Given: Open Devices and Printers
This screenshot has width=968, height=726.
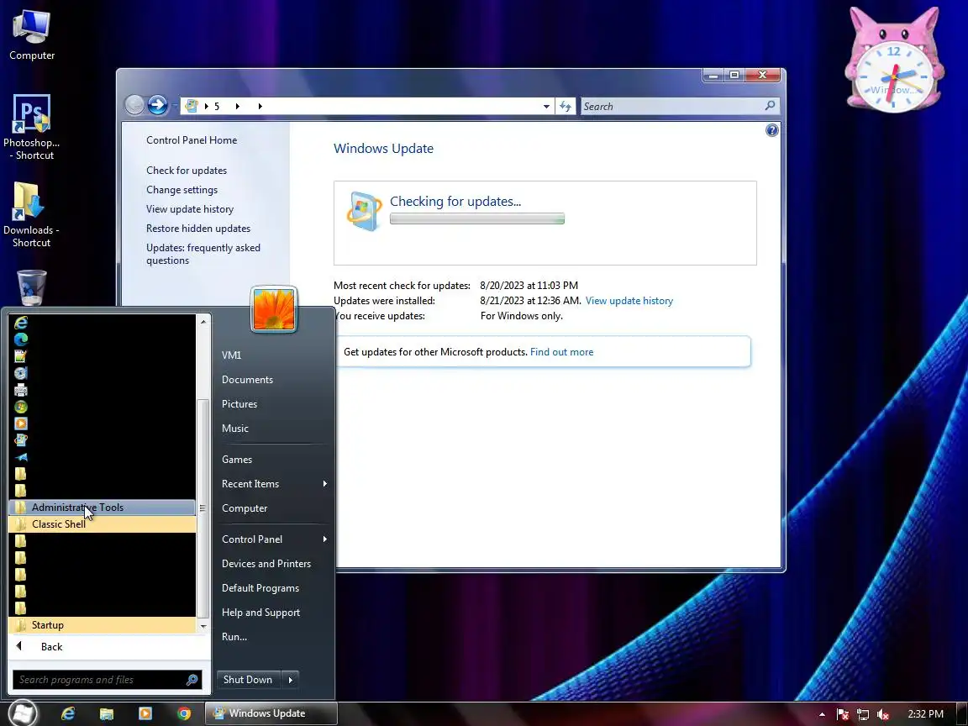Looking at the screenshot, I should coord(266,564).
